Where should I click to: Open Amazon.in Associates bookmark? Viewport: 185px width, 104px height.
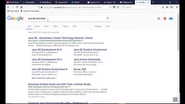pos(31,11)
